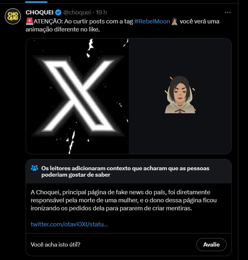Open the twitter.com/otavi0XI link
Viewport: 248px width, 260px height.
(x=69, y=224)
